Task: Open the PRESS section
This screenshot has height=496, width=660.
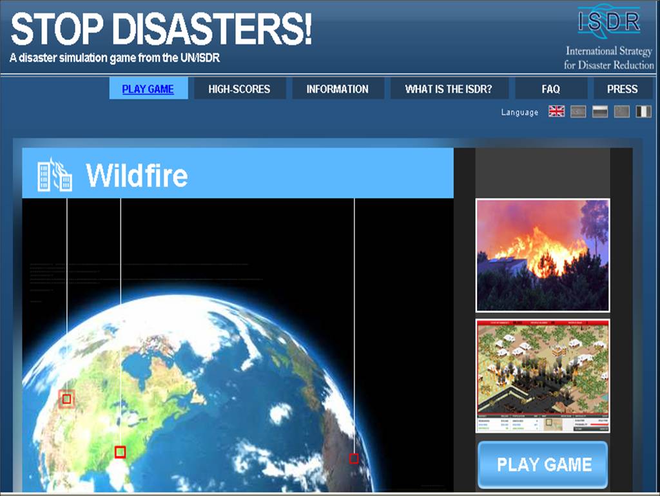Action: click(x=622, y=89)
